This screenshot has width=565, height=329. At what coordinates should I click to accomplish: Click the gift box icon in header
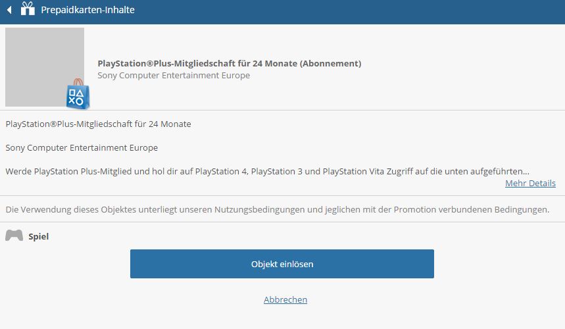(28, 9)
